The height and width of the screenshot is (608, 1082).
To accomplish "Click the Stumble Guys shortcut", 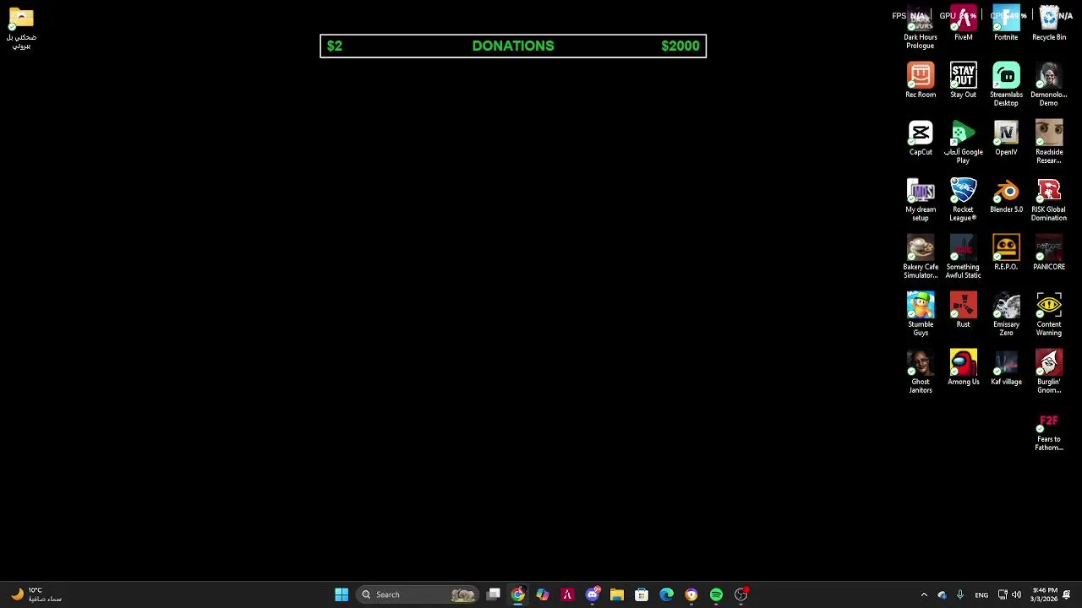I will 921,314.
